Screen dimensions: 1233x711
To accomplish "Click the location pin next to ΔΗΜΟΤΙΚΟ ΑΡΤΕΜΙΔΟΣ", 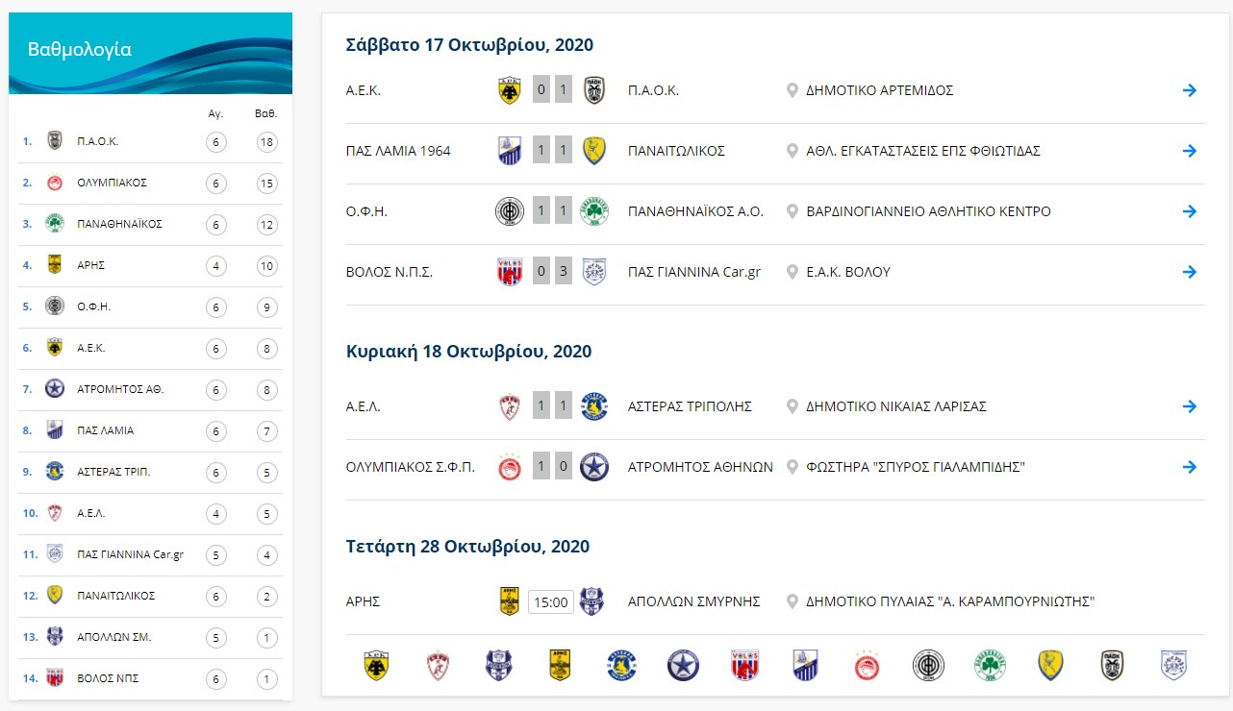I will click(793, 91).
